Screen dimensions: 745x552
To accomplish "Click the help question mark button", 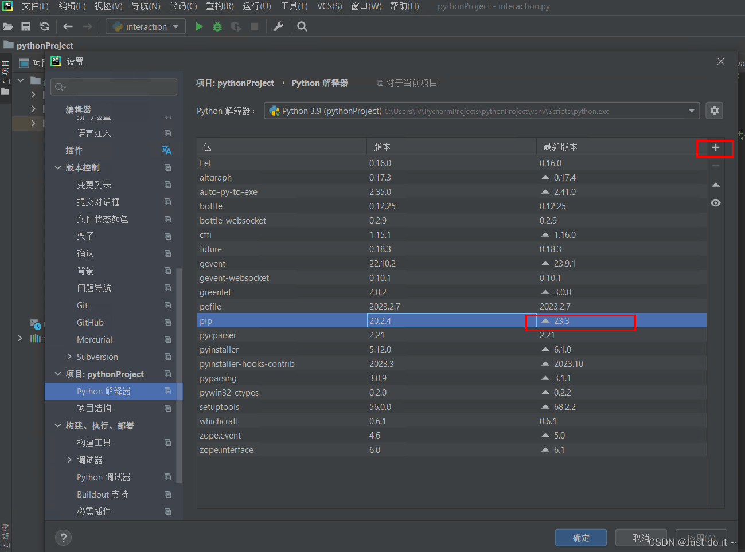I will [x=63, y=538].
